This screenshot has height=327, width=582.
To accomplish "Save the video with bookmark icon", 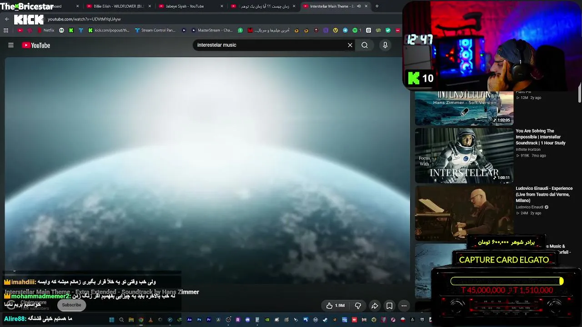I will click(x=390, y=306).
